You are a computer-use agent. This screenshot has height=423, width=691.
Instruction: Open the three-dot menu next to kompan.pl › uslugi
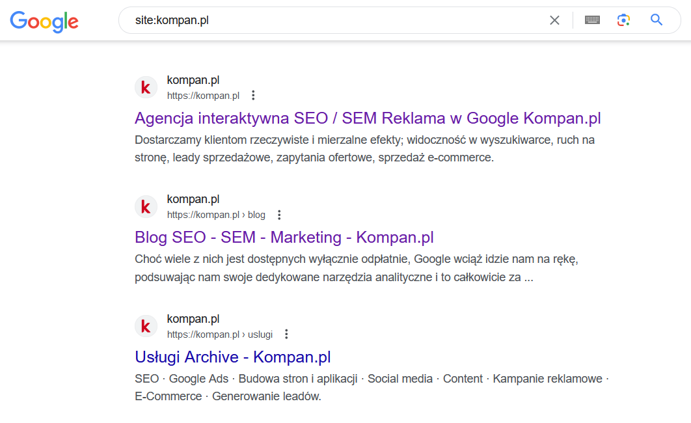point(286,334)
